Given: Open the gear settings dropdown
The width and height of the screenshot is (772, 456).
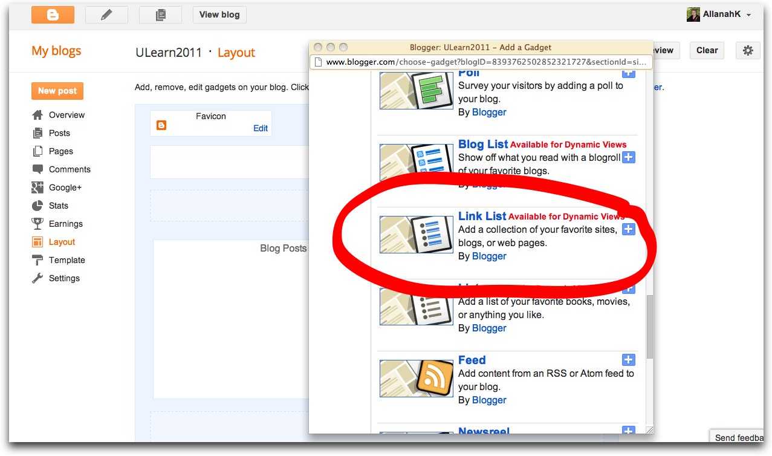Looking at the screenshot, I should (x=748, y=50).
